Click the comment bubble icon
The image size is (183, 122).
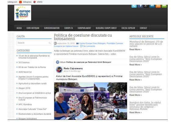(81, 46)
